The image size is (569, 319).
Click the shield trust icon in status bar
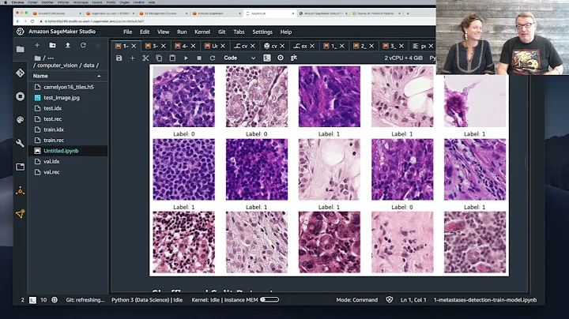coord(389,300)
